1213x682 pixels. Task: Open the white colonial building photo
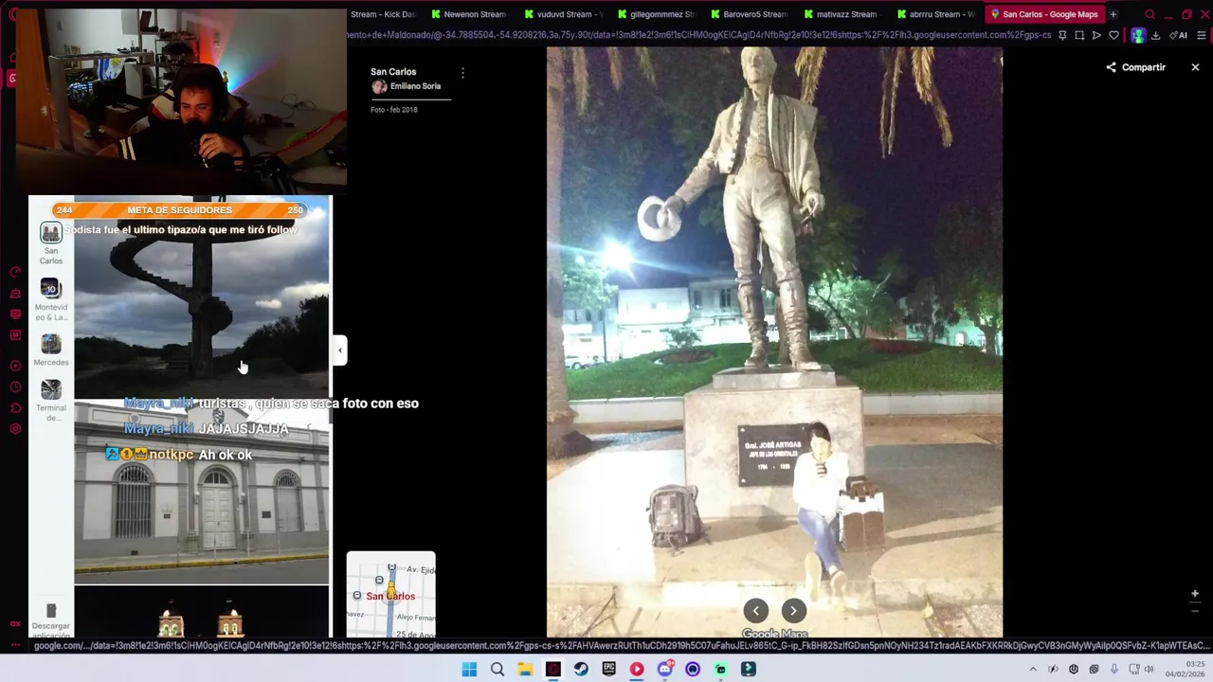point(202,493)
